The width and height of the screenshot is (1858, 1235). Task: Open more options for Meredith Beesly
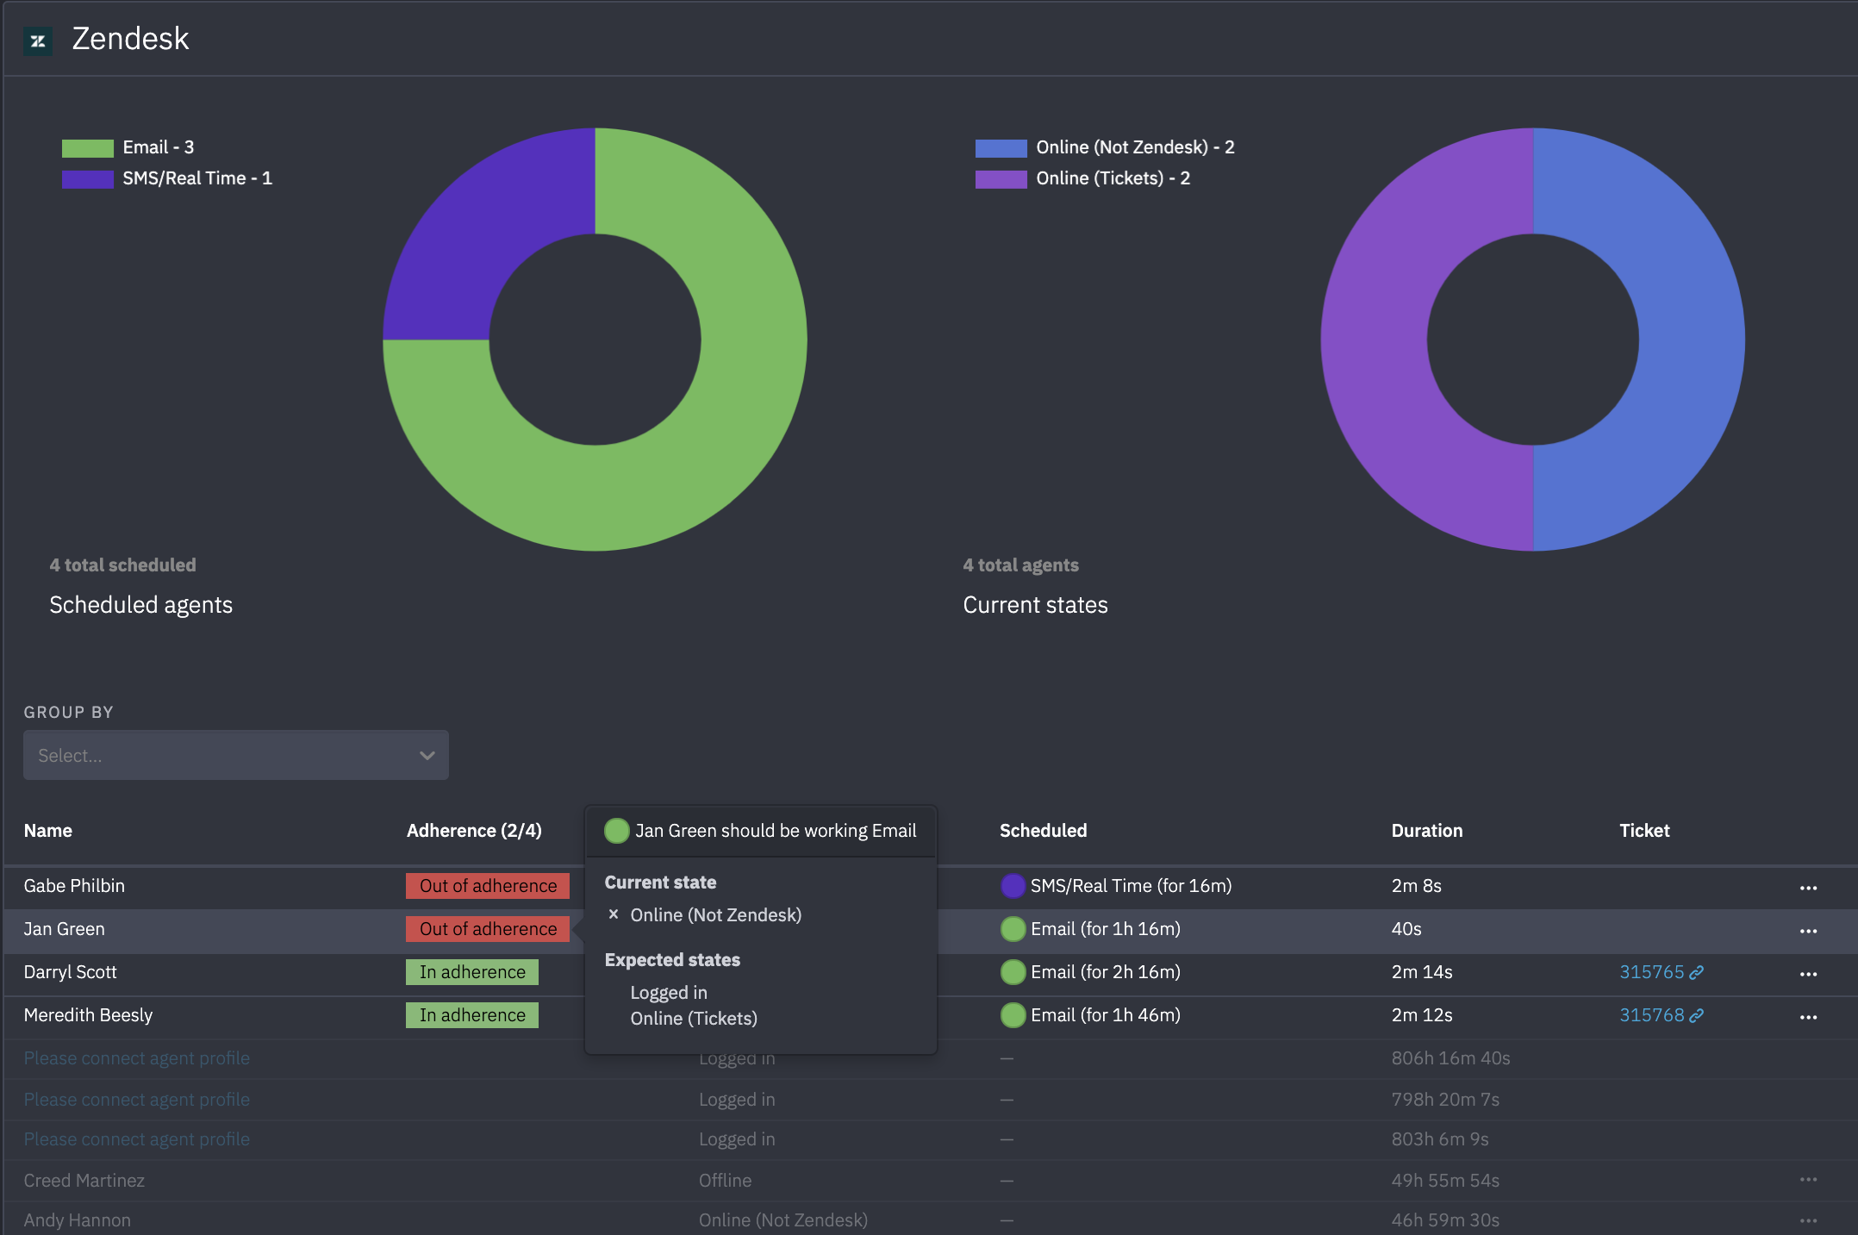pyautogui.click(x=1808, y=1017)
